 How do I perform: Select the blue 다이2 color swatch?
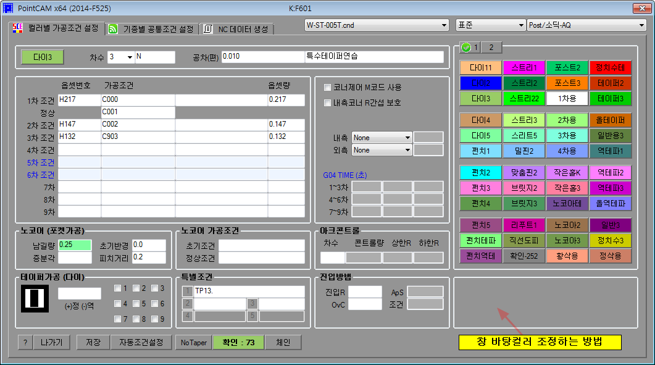481,83
